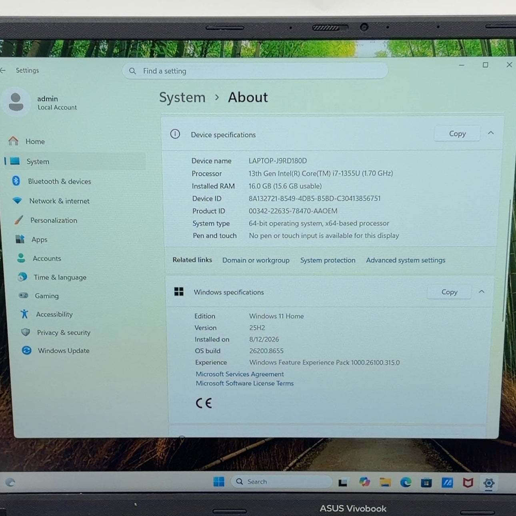Open Microsoft Software License Terms link
The image size is (516, 516).
click(x=245, y=383)
